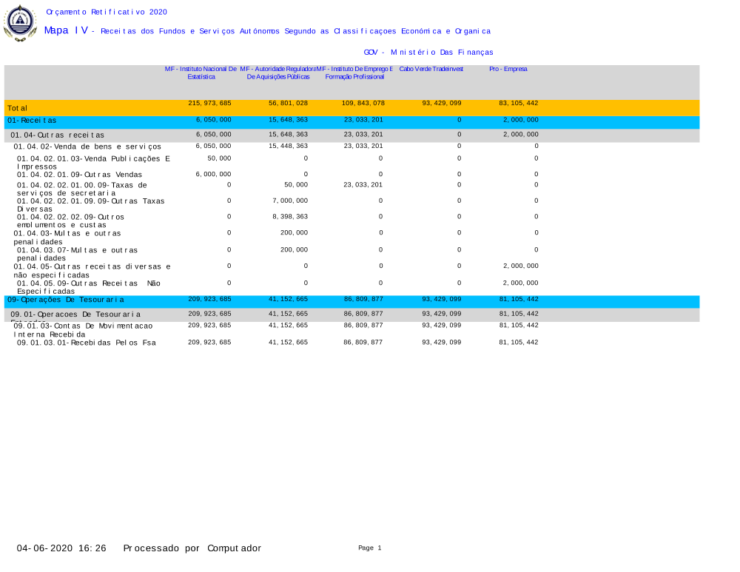Click the 8,398,363 value cell
The image size is (740, 572).
[x=289, y=216]
